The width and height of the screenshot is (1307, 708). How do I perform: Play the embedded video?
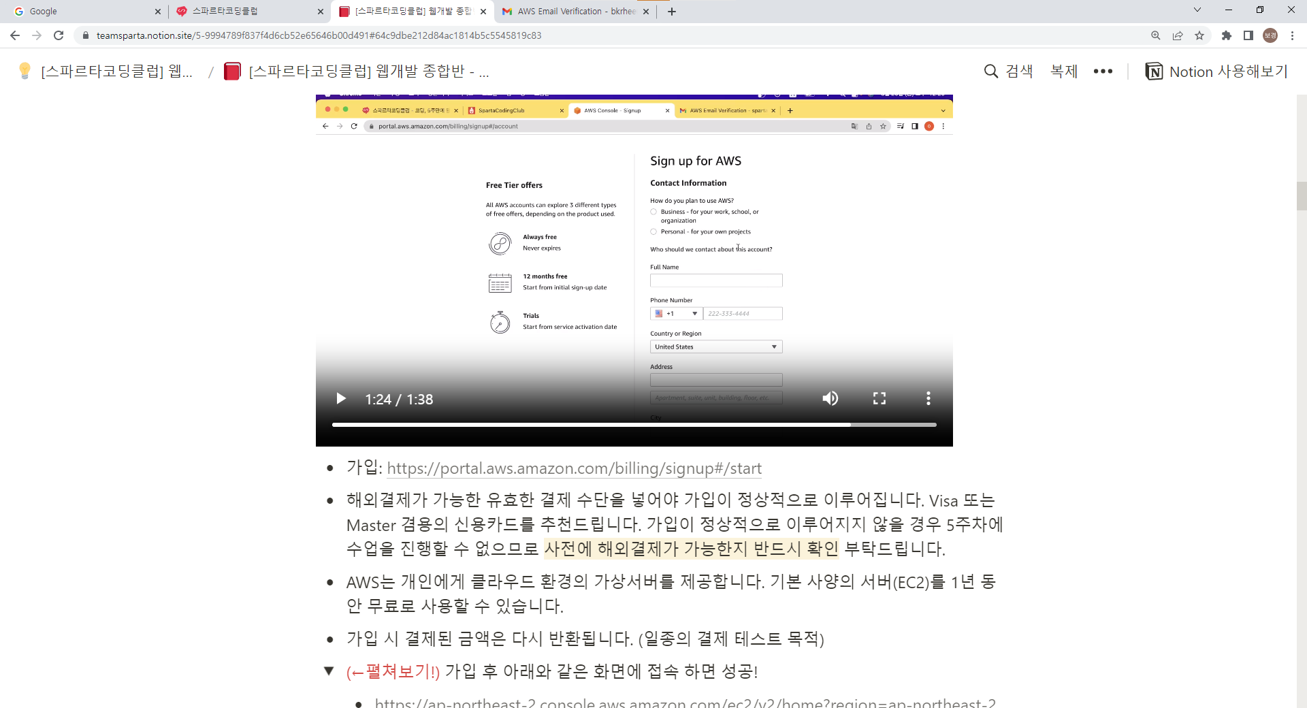coord(341,398)
